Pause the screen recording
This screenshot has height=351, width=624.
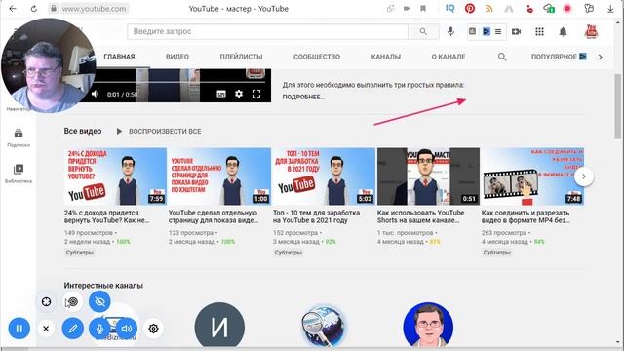19,329
